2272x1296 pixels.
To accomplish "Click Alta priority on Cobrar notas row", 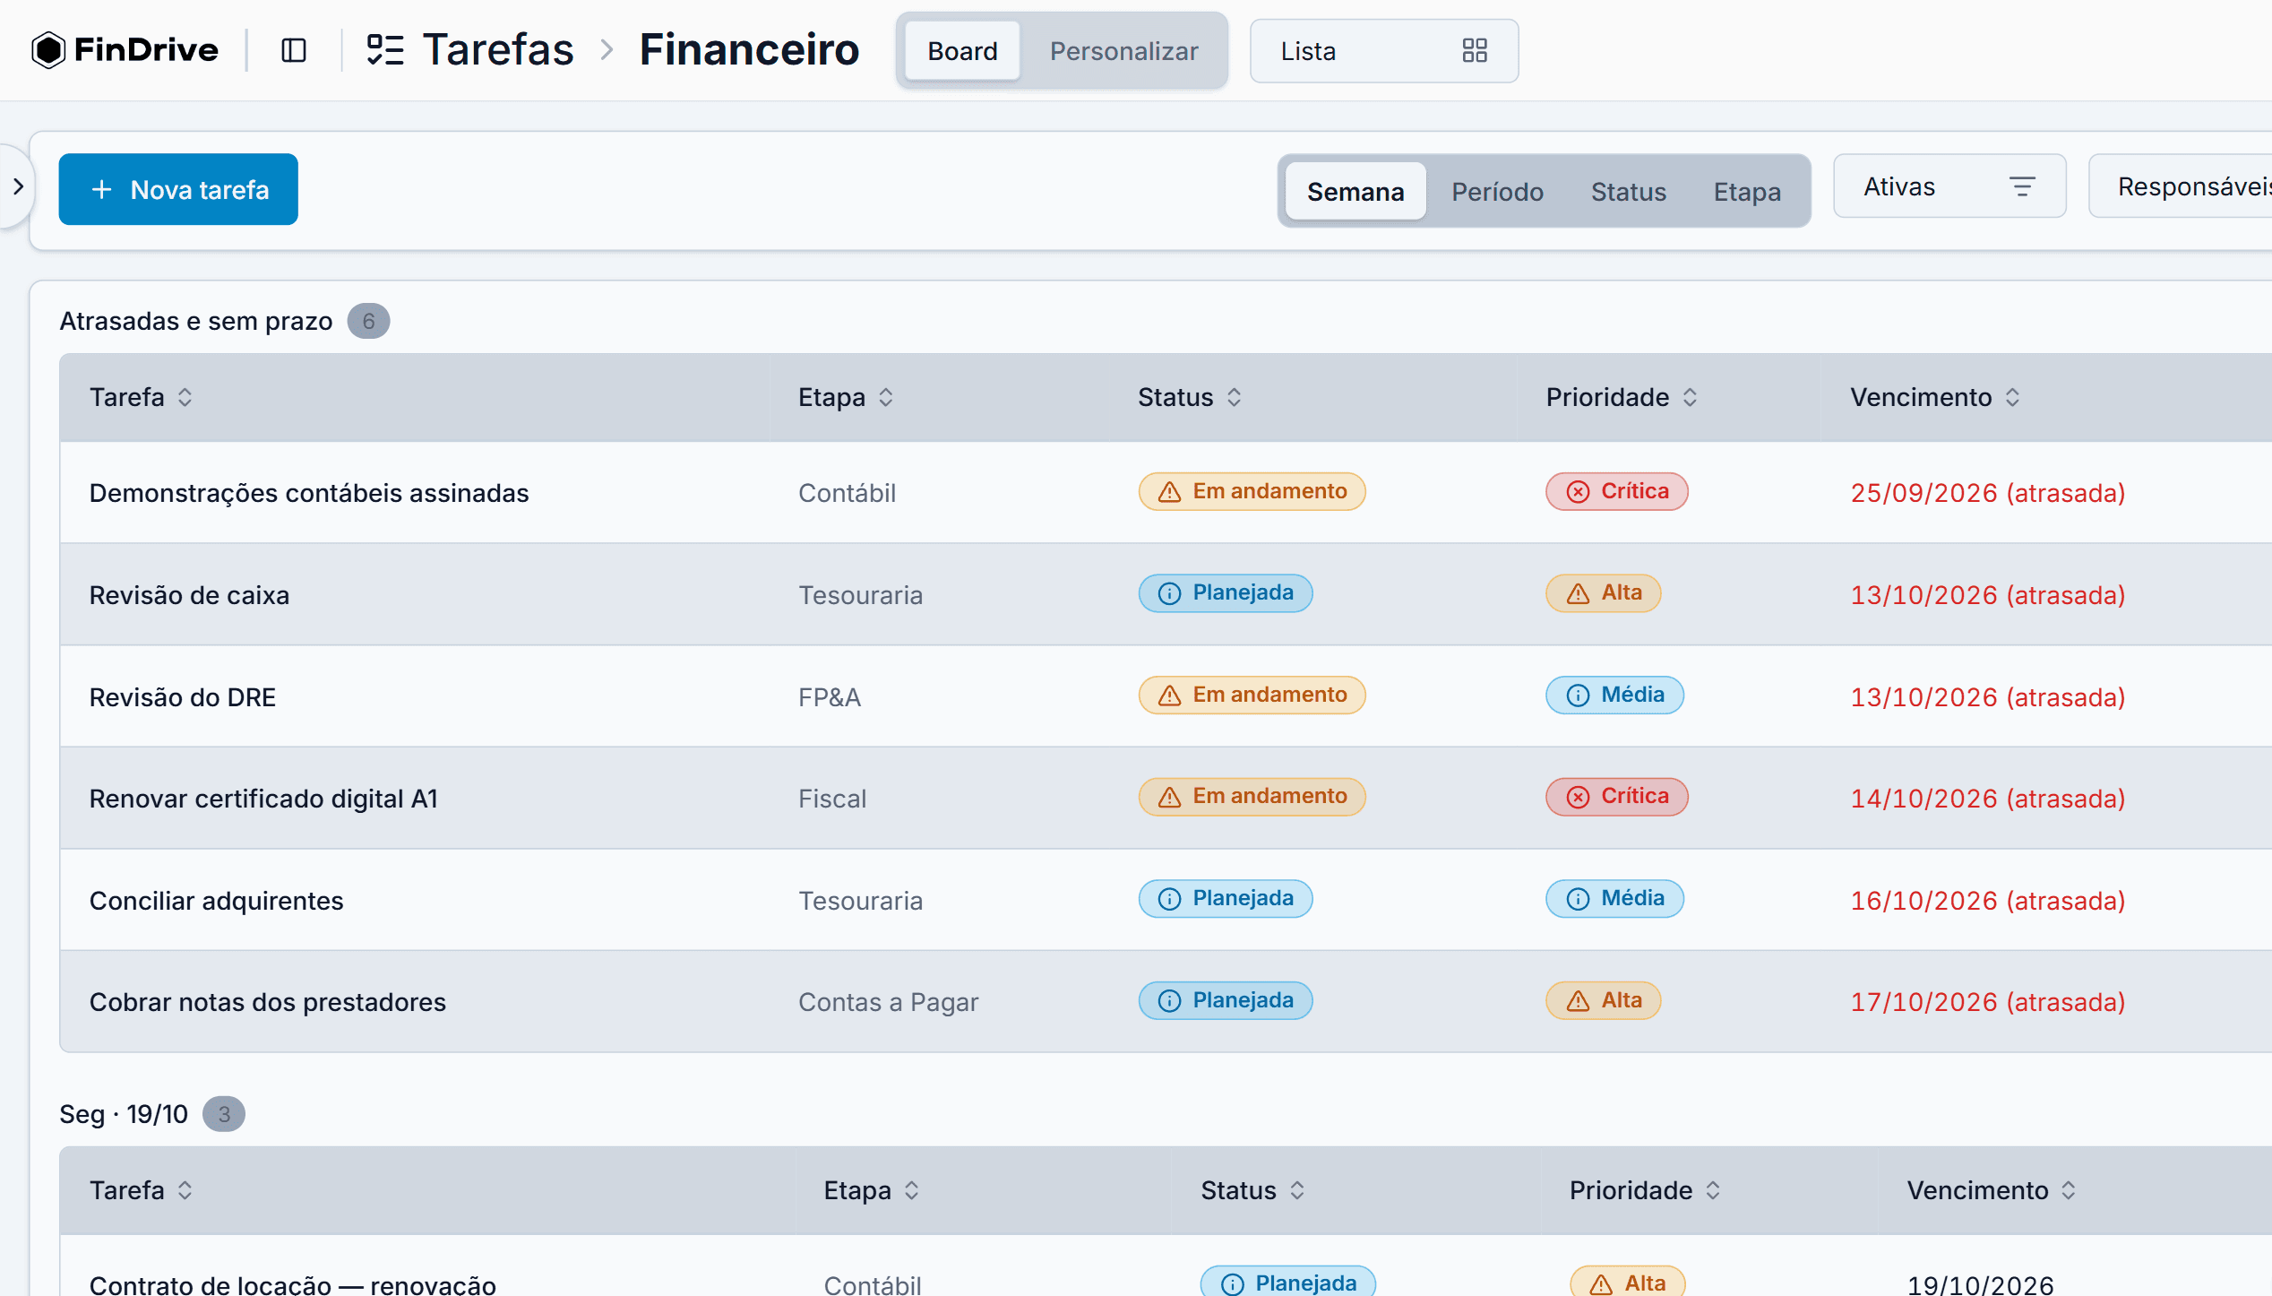I will coord(1603,1000).
